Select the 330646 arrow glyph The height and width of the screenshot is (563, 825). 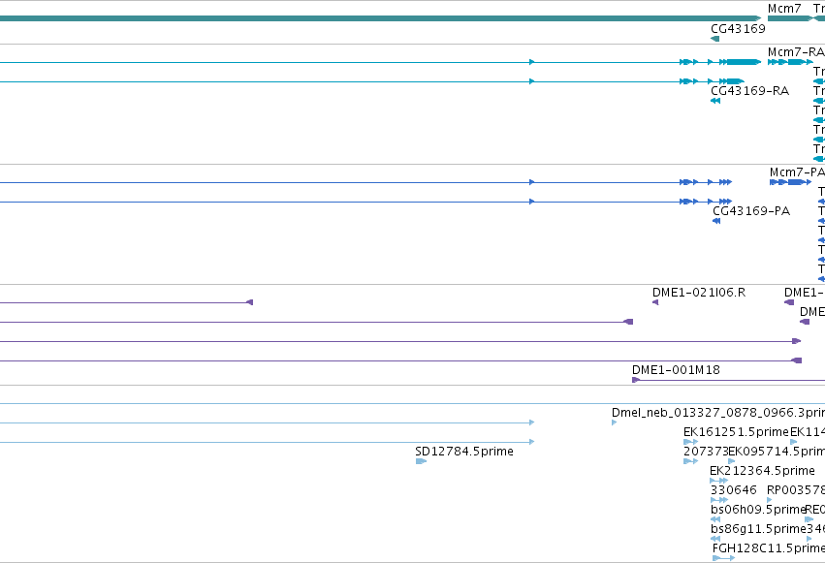tap(719, 500)
